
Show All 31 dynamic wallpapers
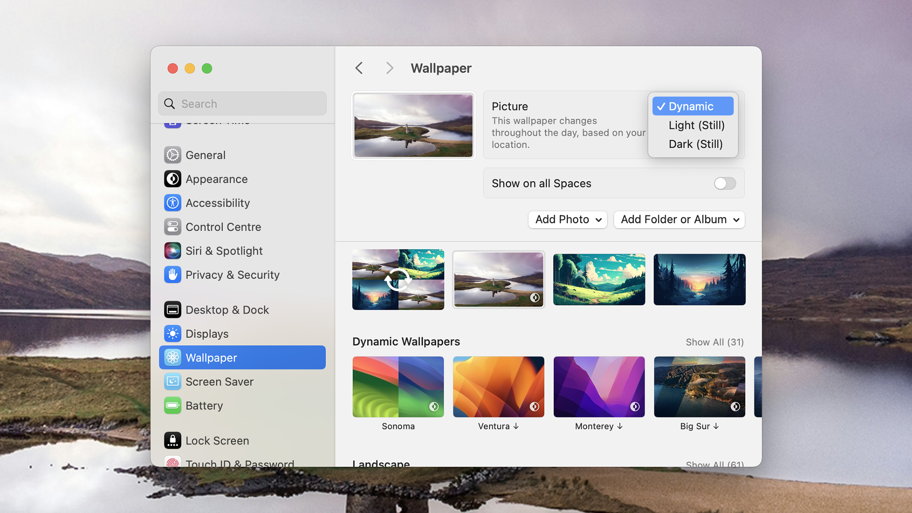click(714, 342)
